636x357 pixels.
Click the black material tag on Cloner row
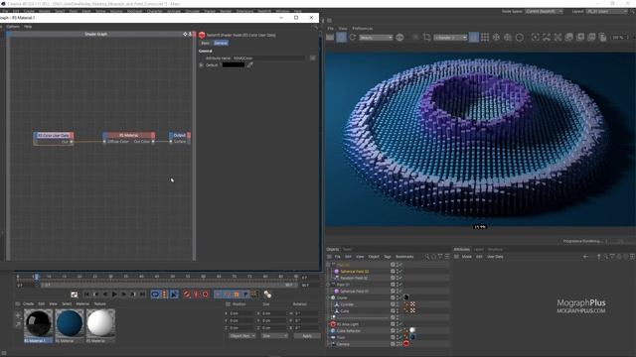pyautogui.click(x=406, y=297)
